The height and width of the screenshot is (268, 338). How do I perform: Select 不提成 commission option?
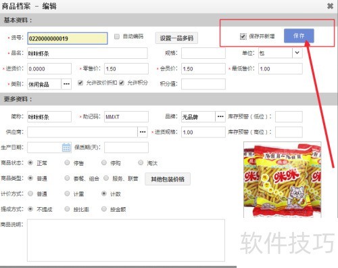[x=30, y=209]
